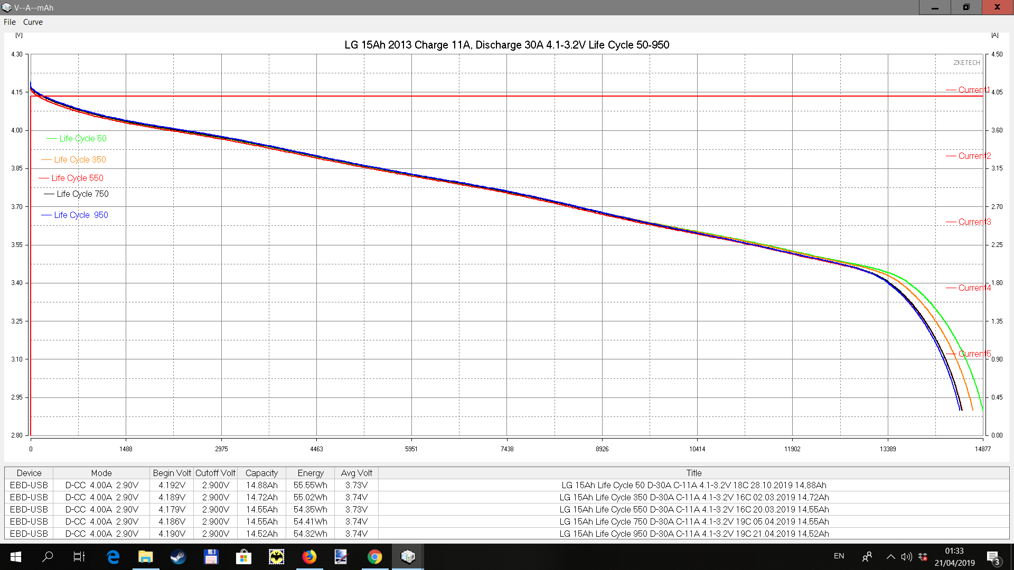The width and height of the screenshot is (1014, 570).
Task: Open taskbar search
Action: [48, 556]
